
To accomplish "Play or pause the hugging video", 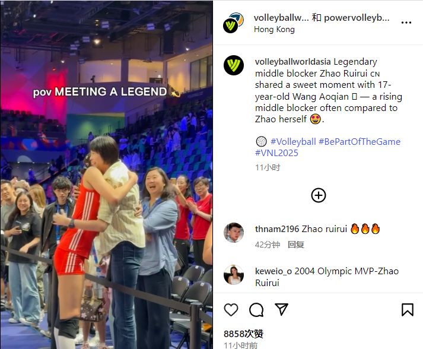I will [107, 174].
